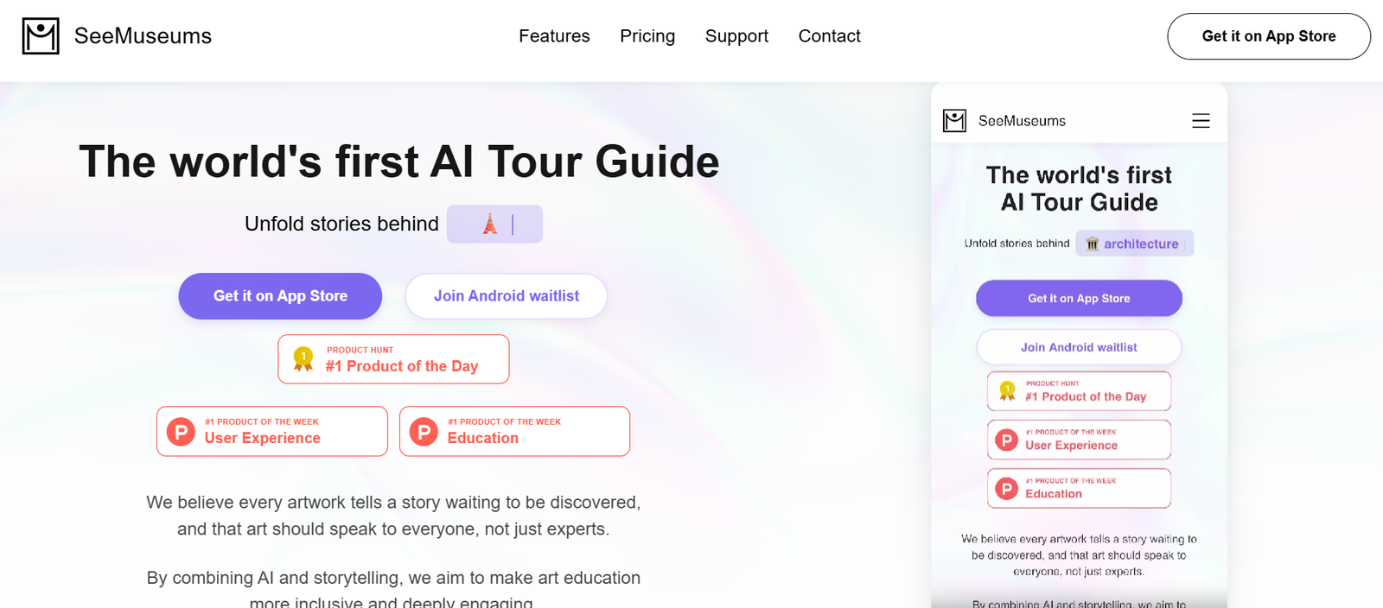Tap 'Join Android waitlist' inside the phone mockup
1383x608 pixels.
point(1079,347)
